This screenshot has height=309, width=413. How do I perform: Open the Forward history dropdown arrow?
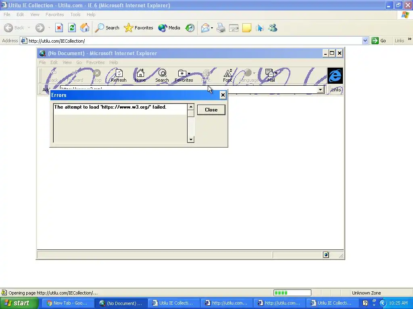49,28
